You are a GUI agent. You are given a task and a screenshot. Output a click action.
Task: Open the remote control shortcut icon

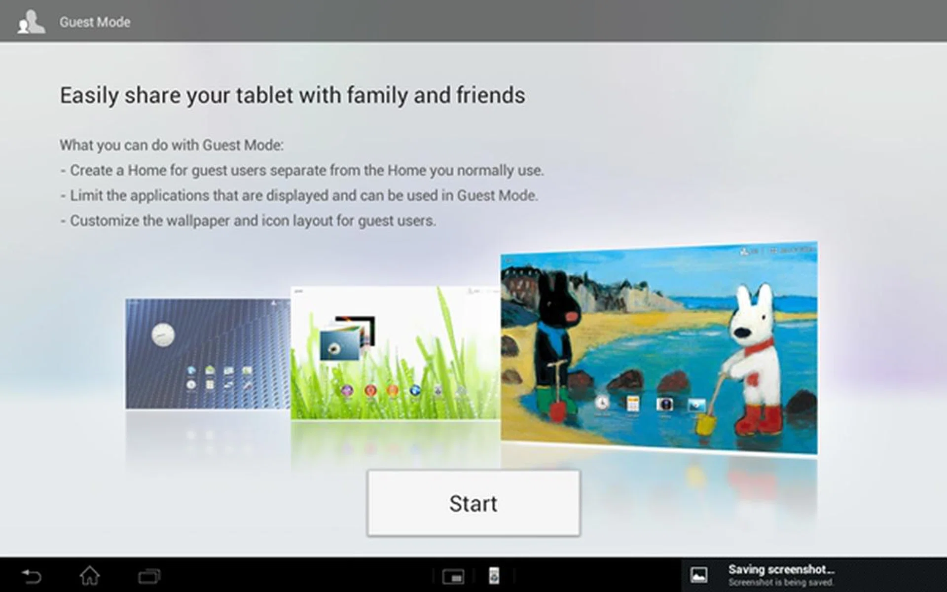[494, 575]
